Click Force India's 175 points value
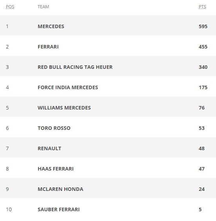Screen dimensions: 216x221 203,87
